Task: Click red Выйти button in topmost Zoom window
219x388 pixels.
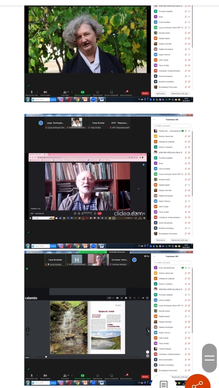Action: click(x=145, y=93)
